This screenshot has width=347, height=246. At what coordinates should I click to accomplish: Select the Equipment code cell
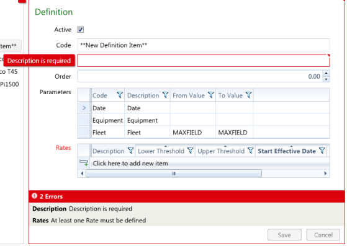108,120
